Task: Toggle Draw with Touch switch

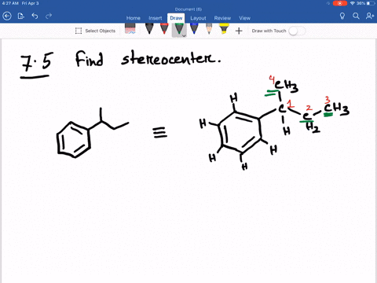Action: tap(297, 31)
